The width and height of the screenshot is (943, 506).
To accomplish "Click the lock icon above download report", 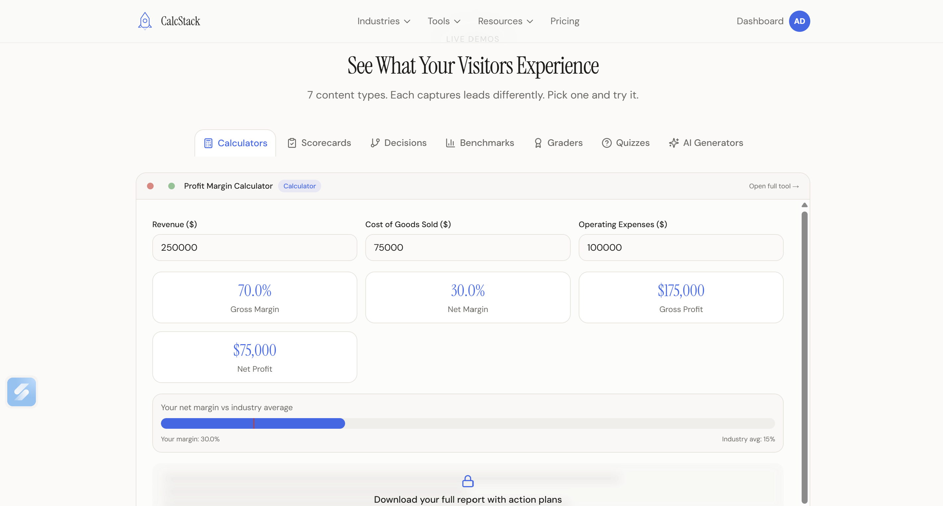I will pyautogui.click(x=468, y=481).
